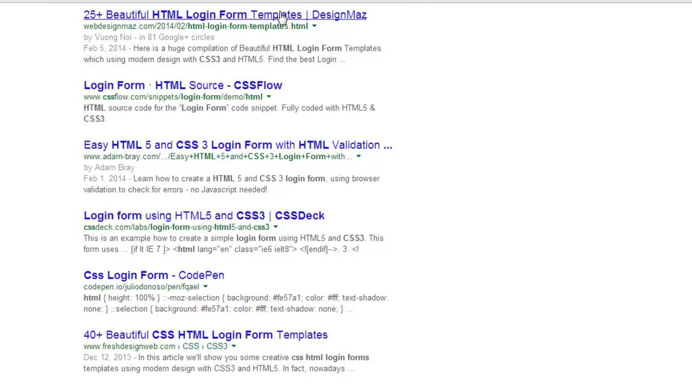
Task: Click the 'Fully coded with HTML5 &' snippet text
Action: pos(328,108)
